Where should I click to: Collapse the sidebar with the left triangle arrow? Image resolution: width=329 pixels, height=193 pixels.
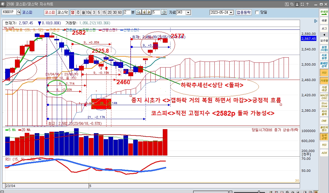tap(324, 35)
